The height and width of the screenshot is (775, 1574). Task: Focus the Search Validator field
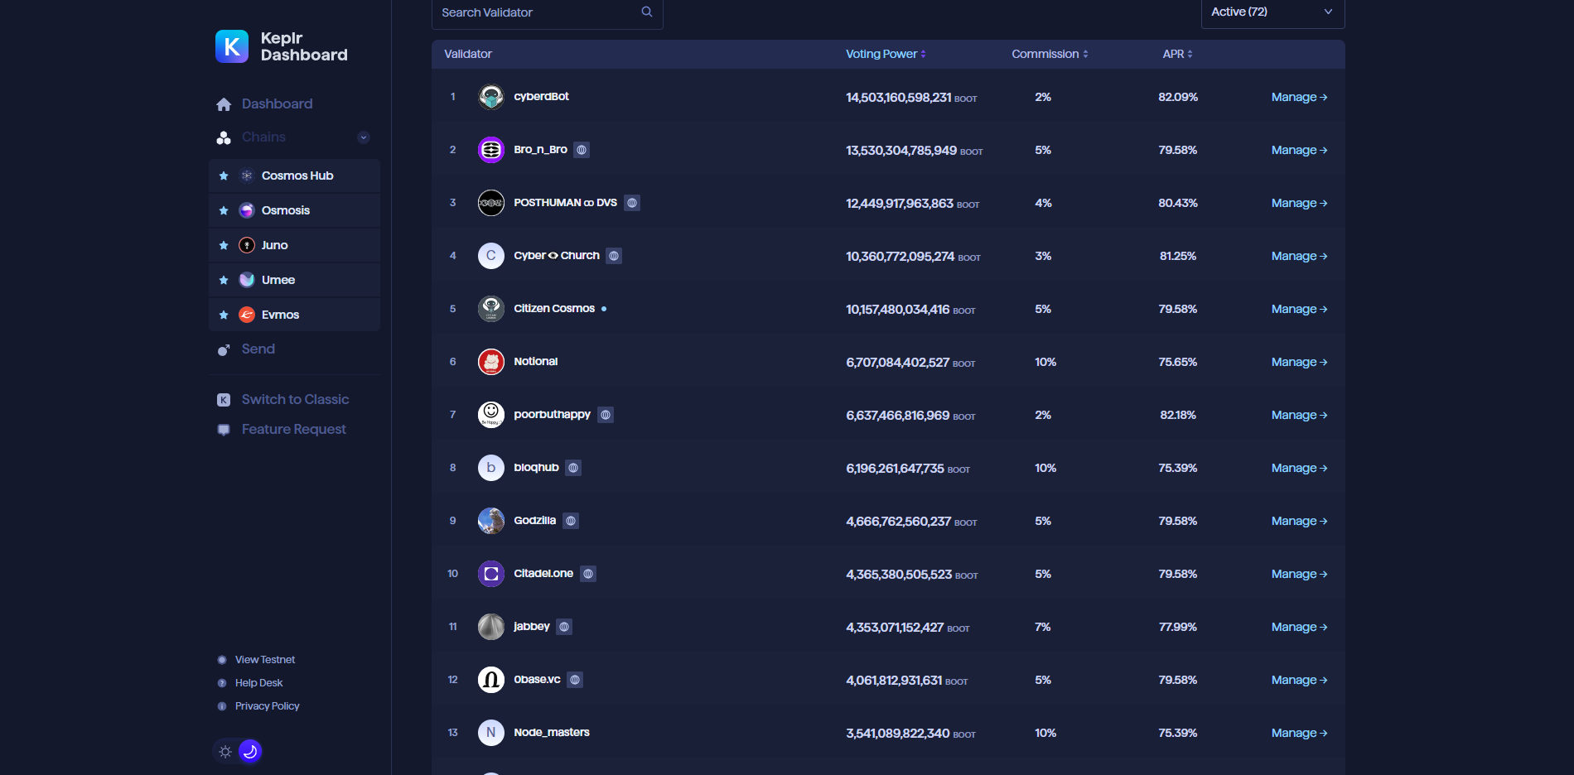click(547, 13)
